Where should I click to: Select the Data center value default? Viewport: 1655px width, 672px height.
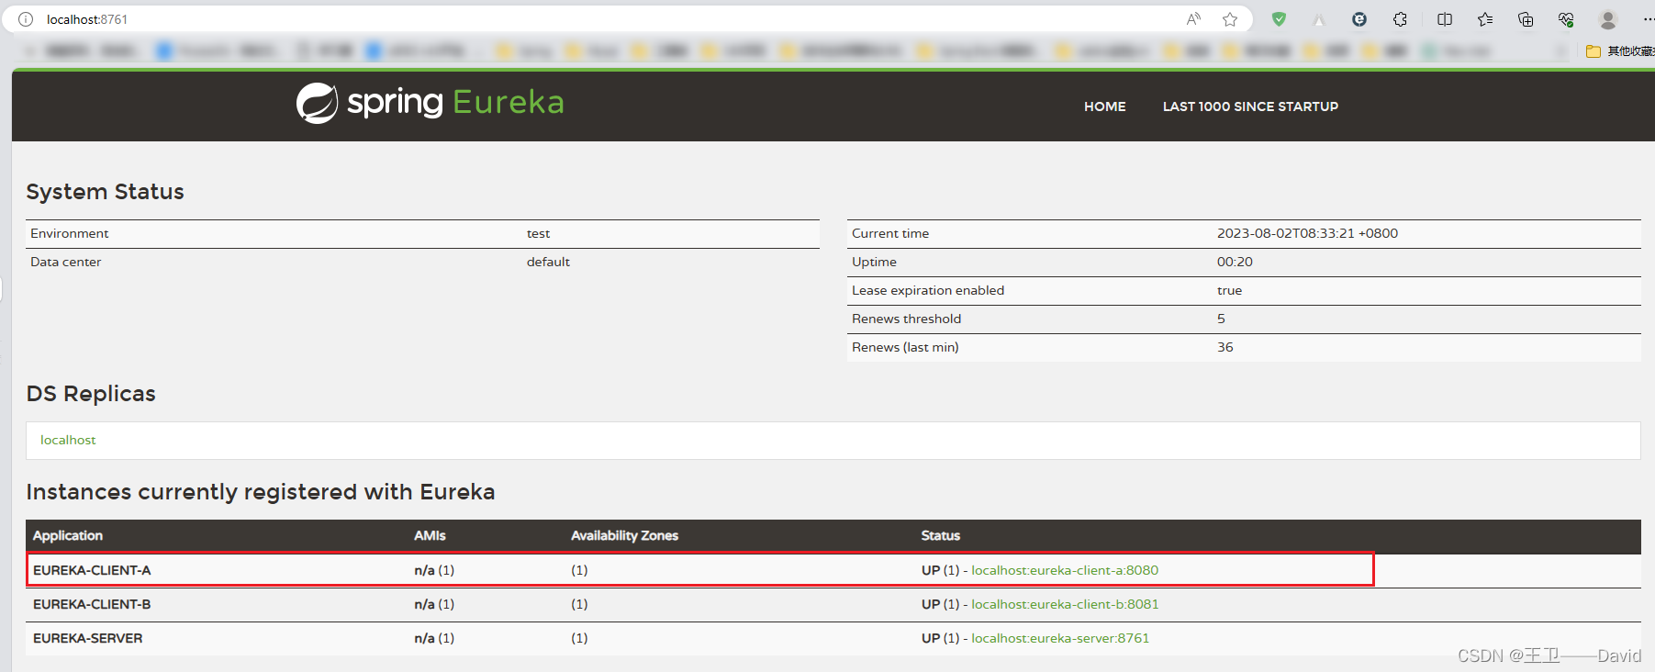point(548,262)
